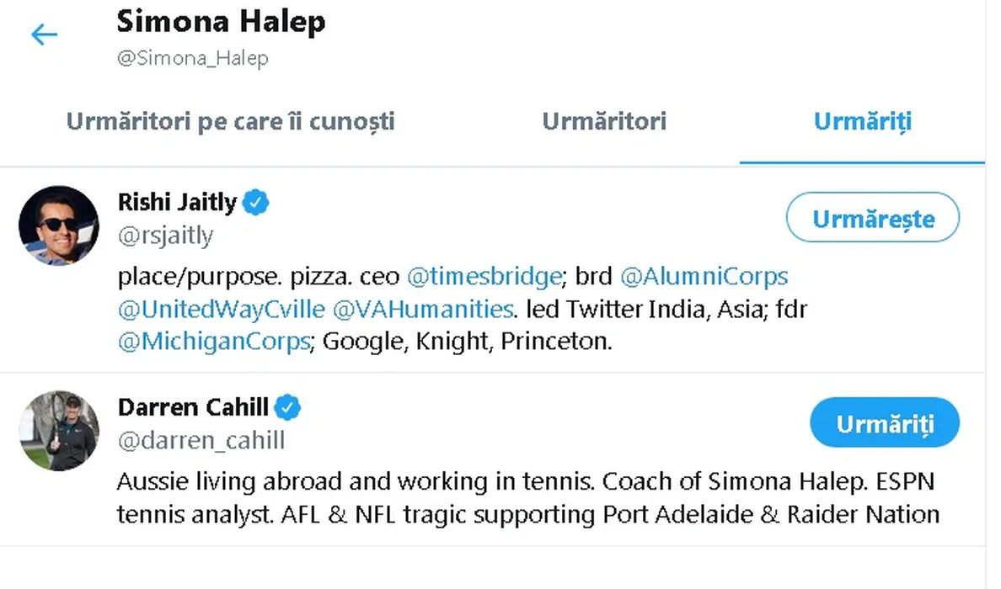
Task: Click the @VAHumanities mention link
Action: click(423, 309)
